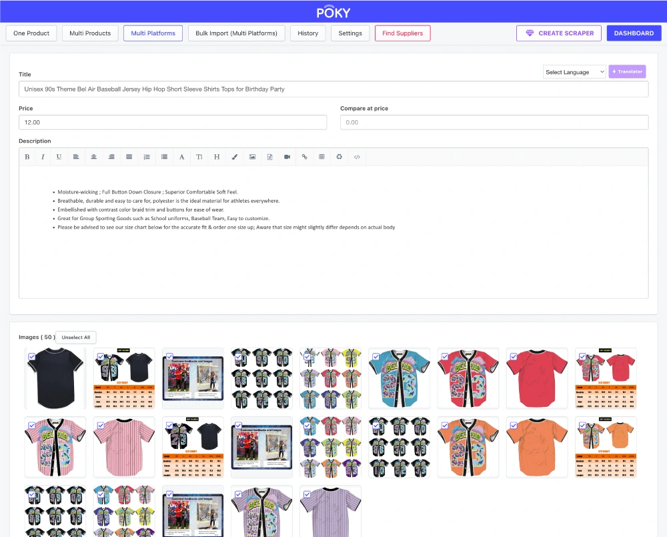Open the red jersey size chart thumbnail

(x=606, y=378)
